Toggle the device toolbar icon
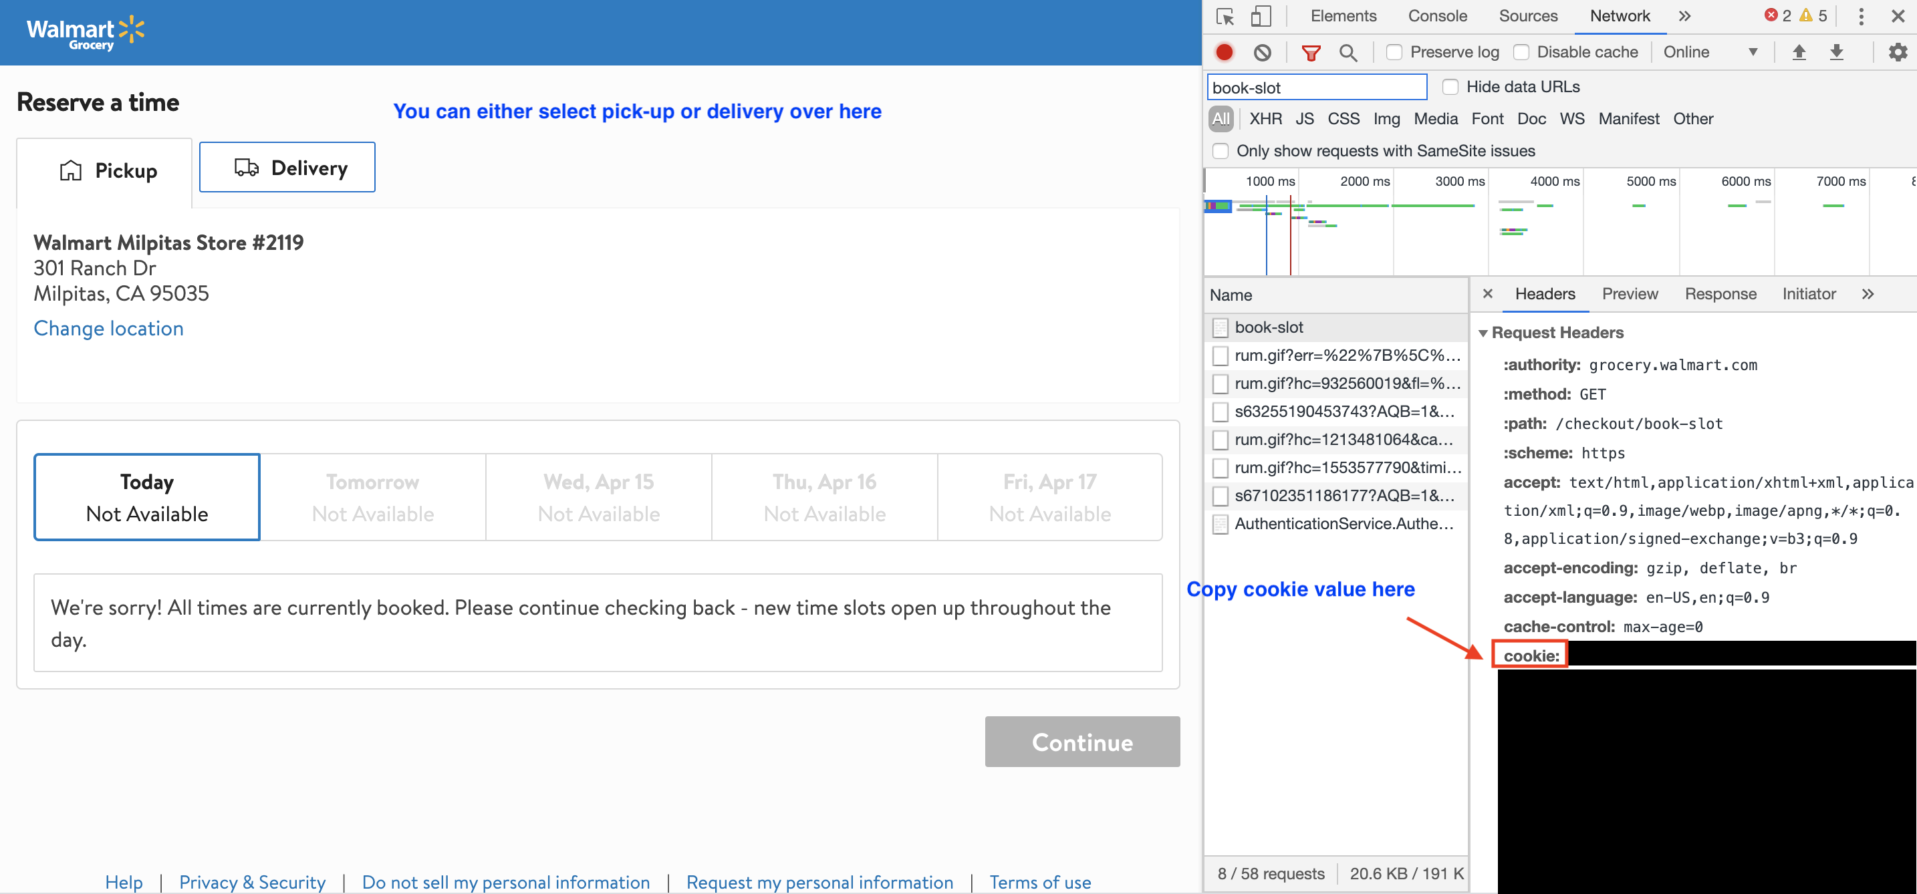Viewport: 1917px width, 894px height. click(1260, 16)
